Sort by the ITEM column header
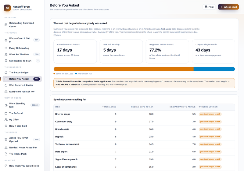The height and width of the screenshot is (171, 244). click(58, 107)
